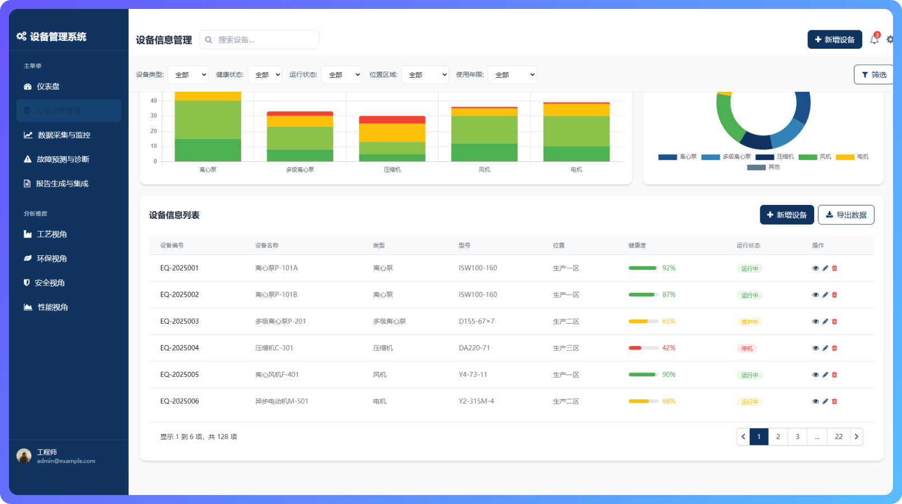Click the 压缩机 bar in the chart
Screen dimensions: 902x504
point(392,139)
